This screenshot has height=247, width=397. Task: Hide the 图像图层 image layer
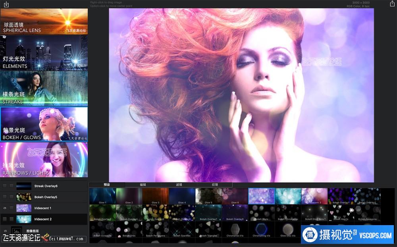5,231
